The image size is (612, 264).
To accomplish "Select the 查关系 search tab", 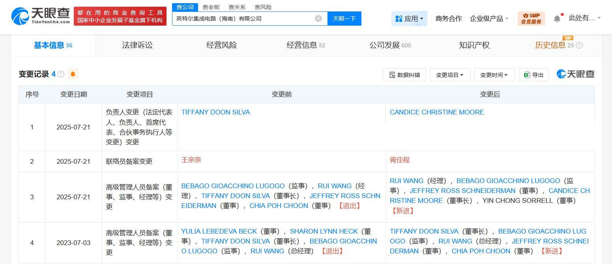I will tap(237, 7).
